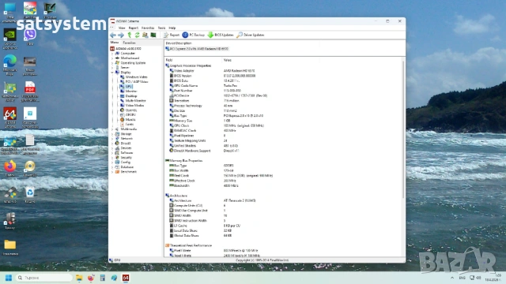Screen dimensions: 506x284
Task: Select Monitor under Display
Action: (128, 92)
